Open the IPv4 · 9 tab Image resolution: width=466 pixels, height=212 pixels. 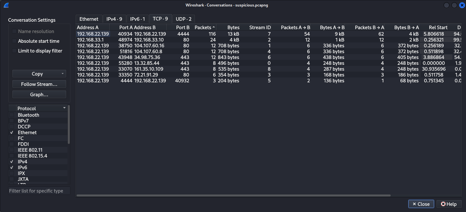pyautogui.click(x=114, y=19)
